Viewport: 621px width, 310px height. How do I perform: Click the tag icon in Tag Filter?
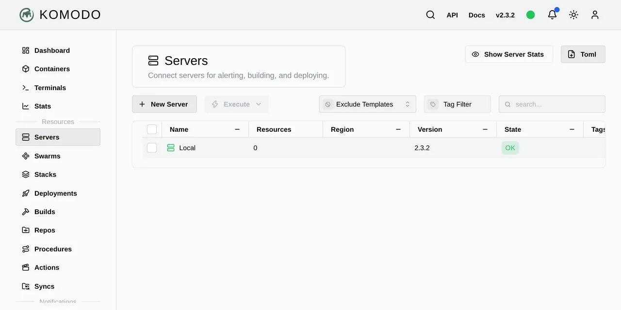click(x=433, y=104)
